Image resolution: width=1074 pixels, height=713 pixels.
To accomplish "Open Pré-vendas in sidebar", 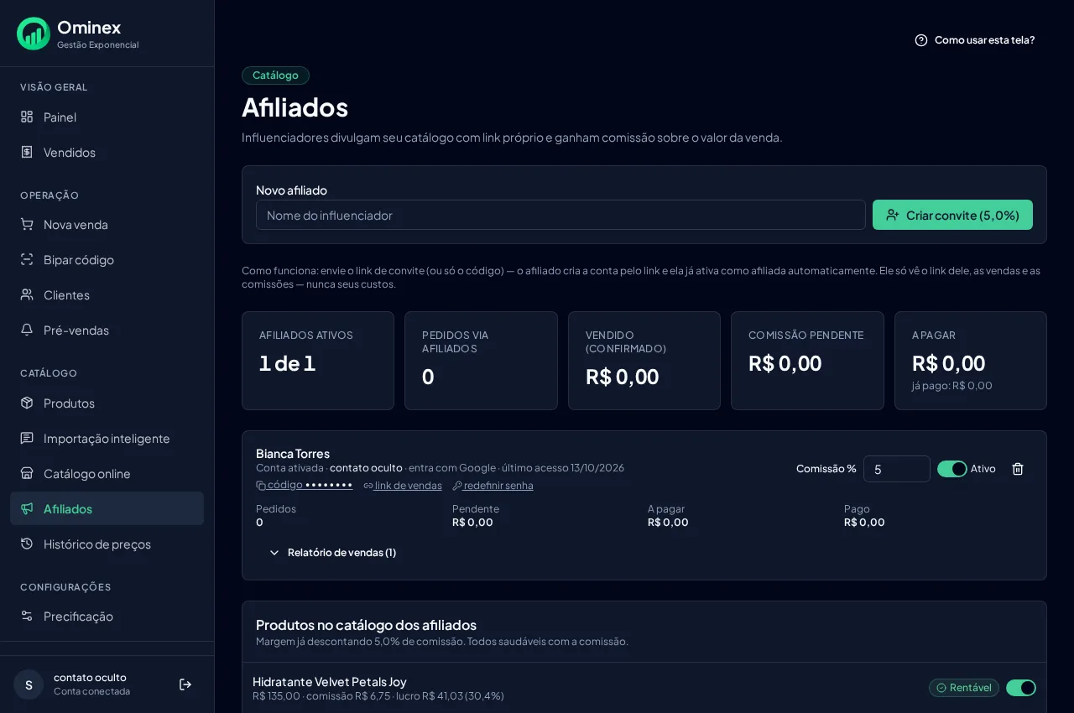I will 107,330.
